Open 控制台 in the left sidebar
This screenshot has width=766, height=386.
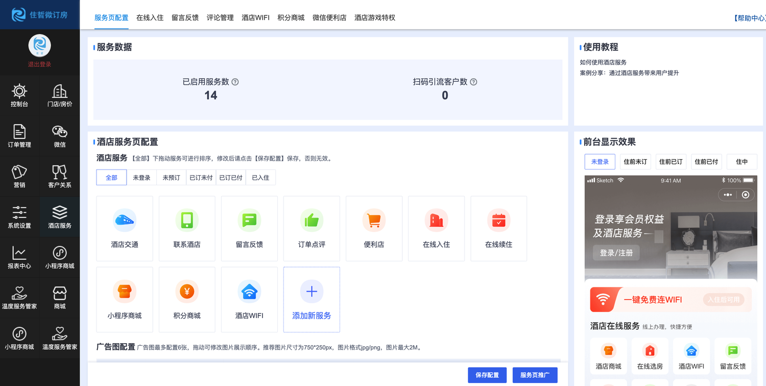[19, 96]
